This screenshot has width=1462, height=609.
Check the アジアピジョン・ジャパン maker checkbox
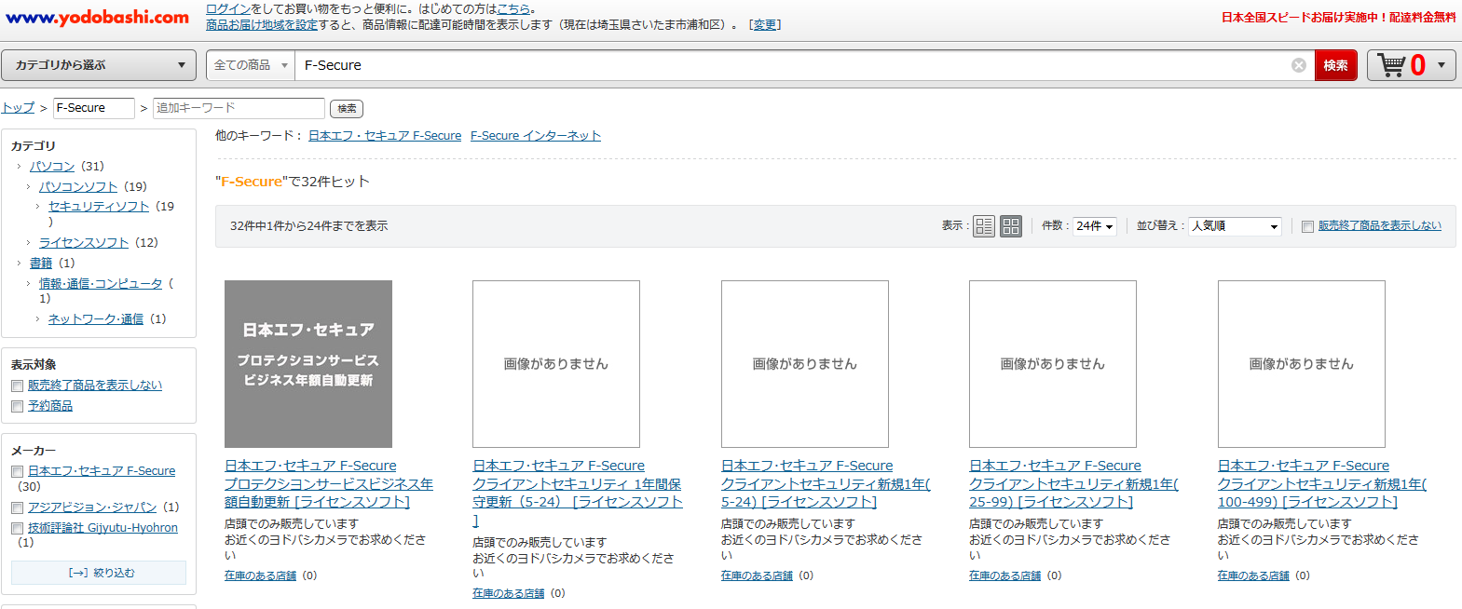[17, 508]
